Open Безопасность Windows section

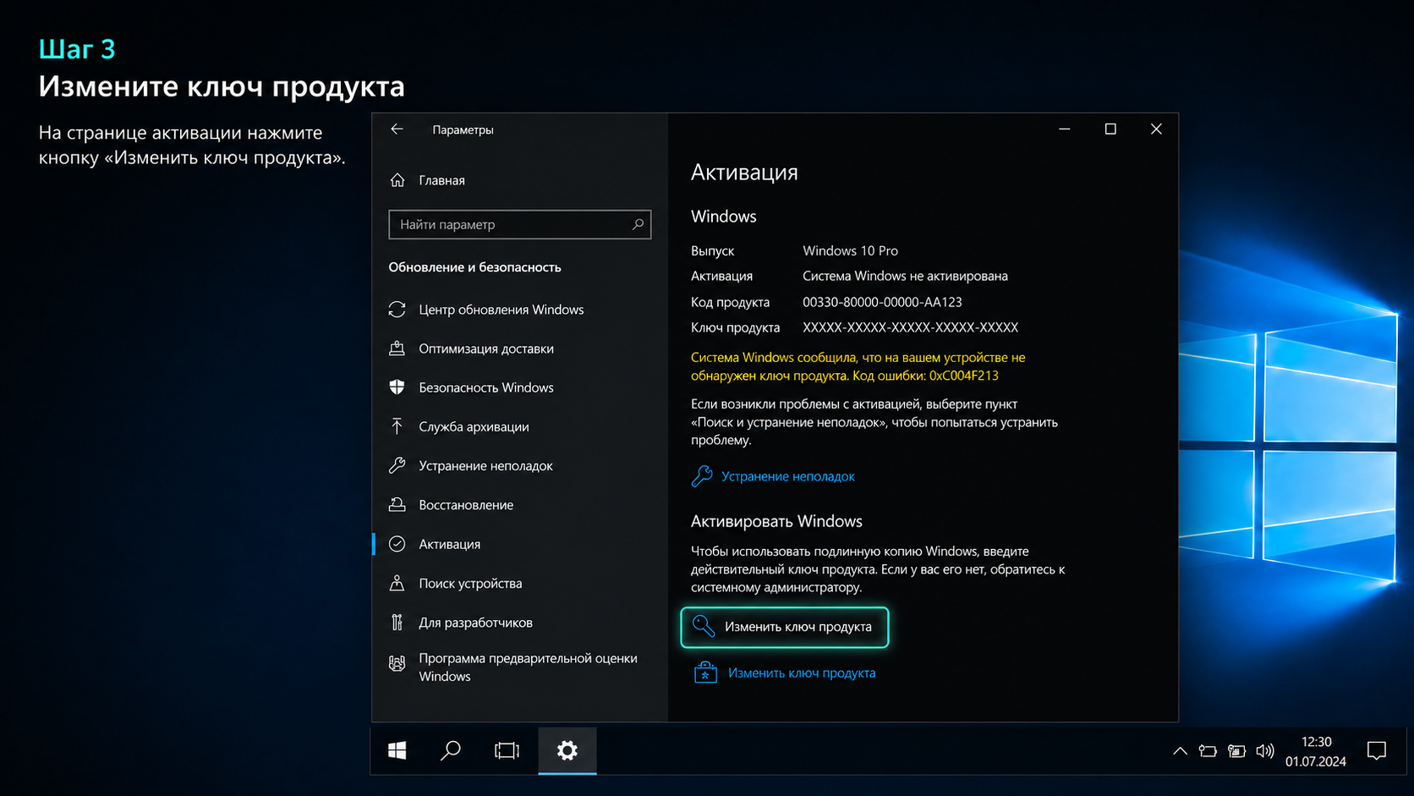(x=486, y=387)
